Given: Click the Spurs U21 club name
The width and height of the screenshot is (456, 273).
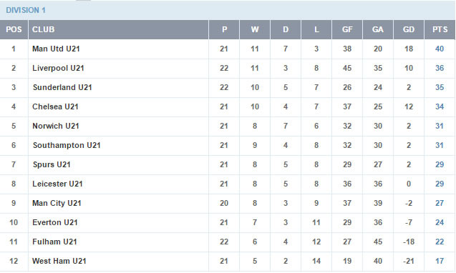Looking at the screenshot, I should coord(52,164).
